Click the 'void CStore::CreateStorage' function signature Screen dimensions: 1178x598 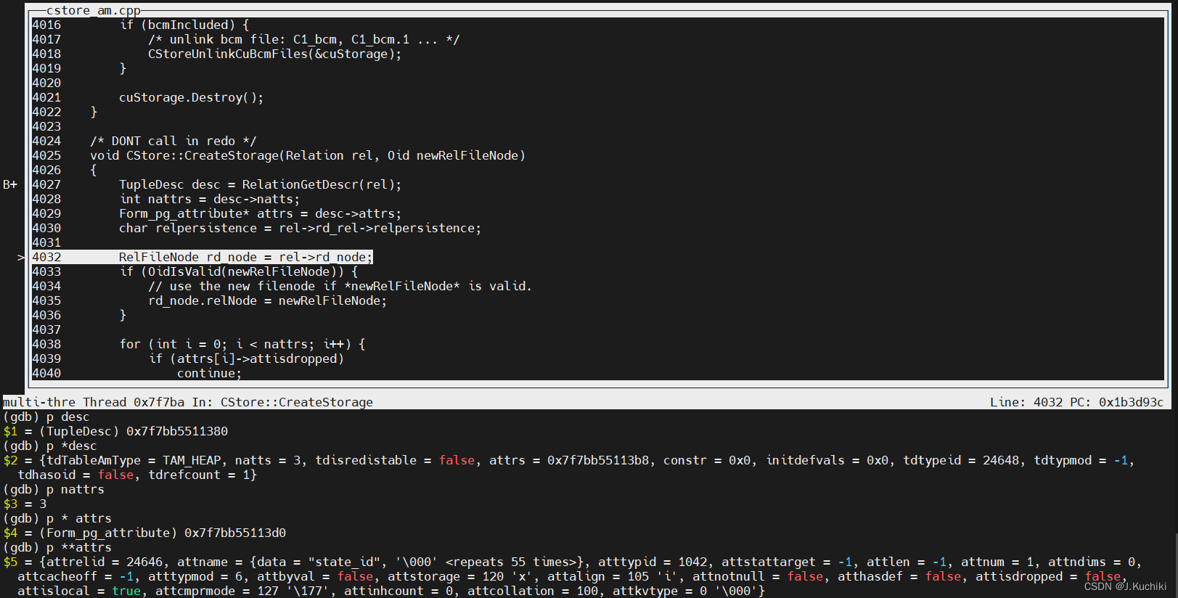(x=308, y=155)
